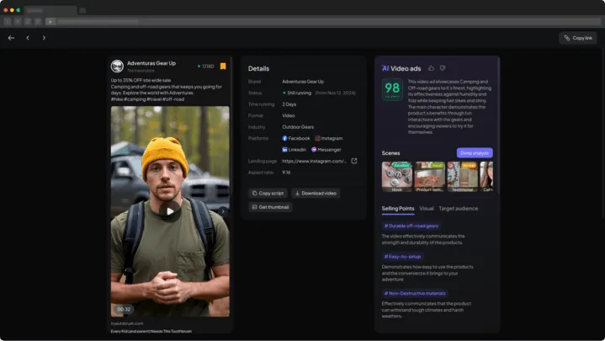Viewport: 605px width, 341px height.
Task: Play the video ad
Action: tap(170, 211)
